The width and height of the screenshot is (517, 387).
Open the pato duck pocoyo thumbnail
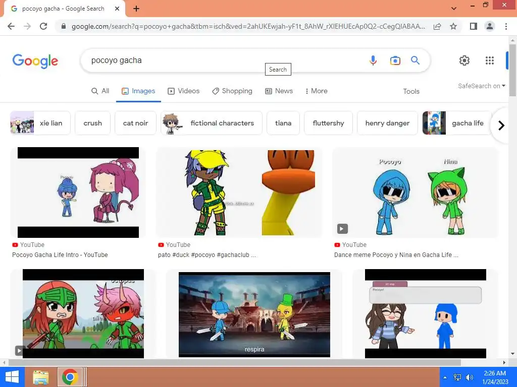pyautogui.click(x=239, y=192)
